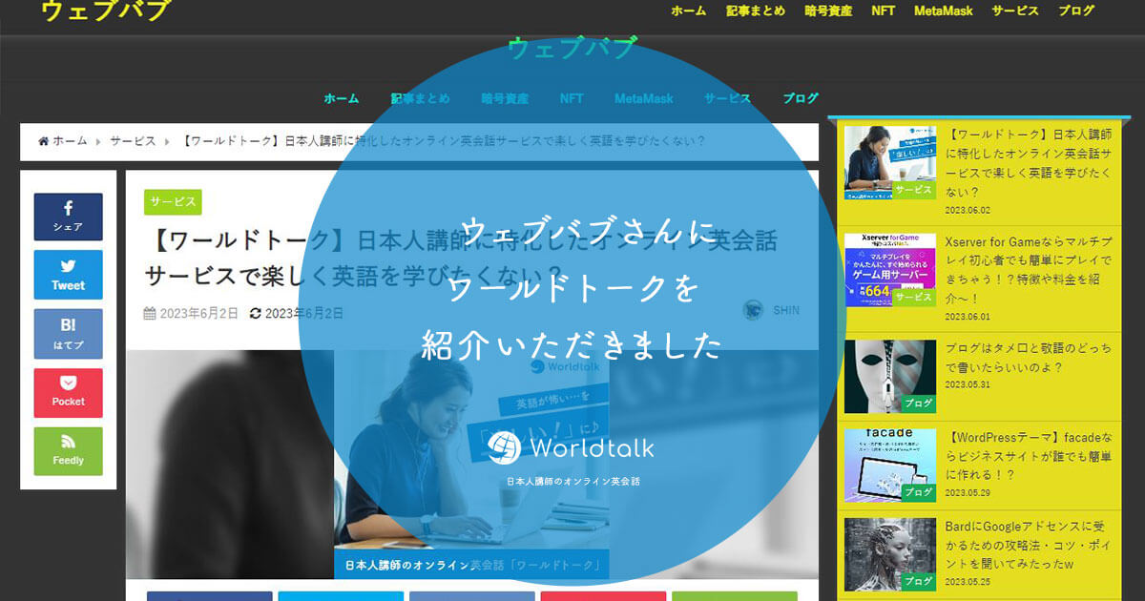Screen dimensions: 1145x601
Task: Open 記事まとめ in the yellow top header
Action: [x=756, y=11]
